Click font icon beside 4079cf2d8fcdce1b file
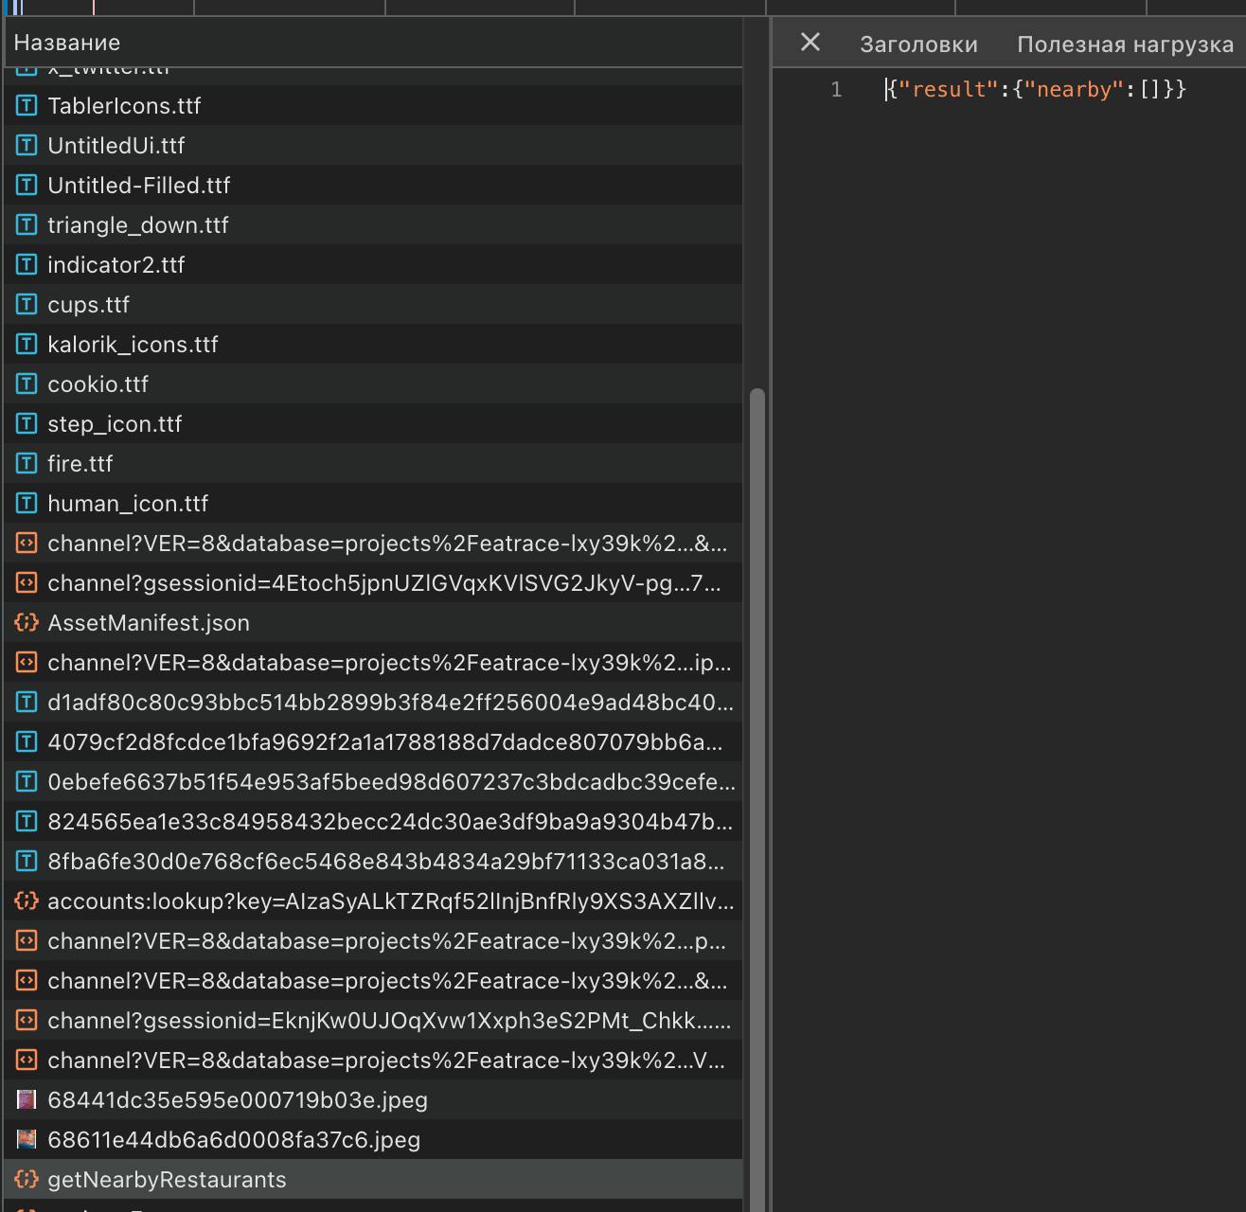Image resolution: width=1246 pixels, height=1212 pixels. point(27,742)
